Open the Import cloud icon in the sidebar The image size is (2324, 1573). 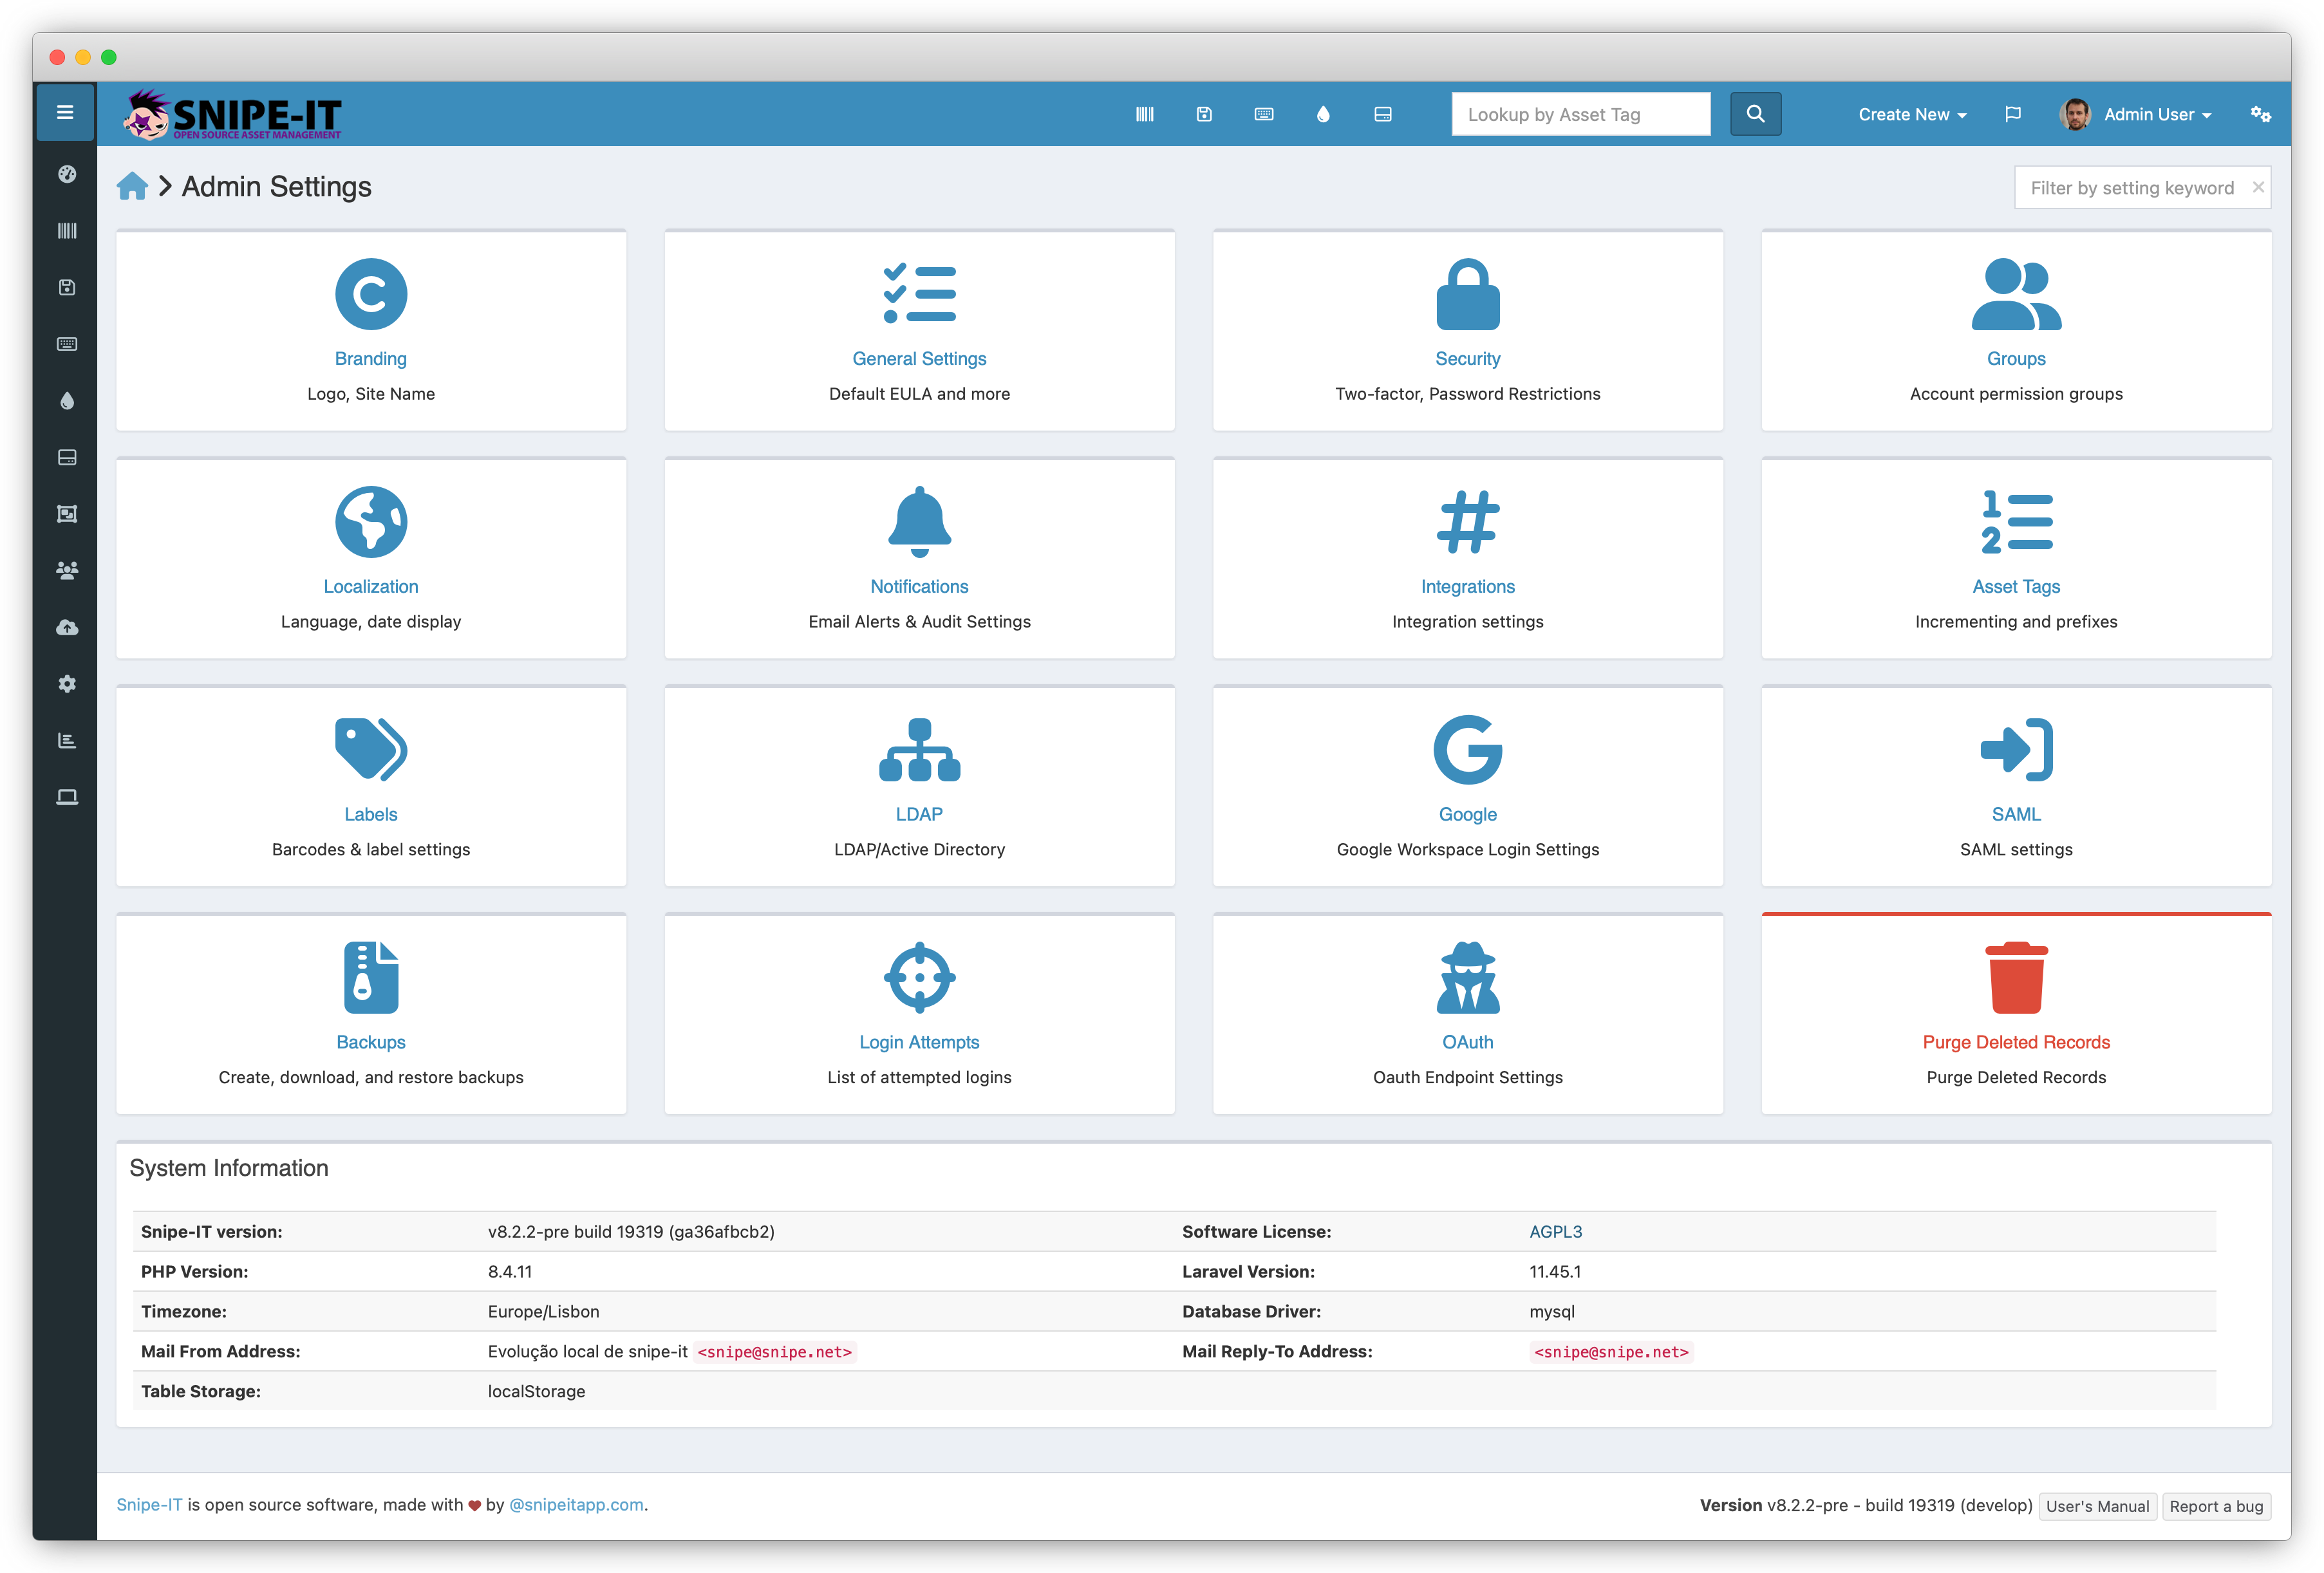(x=67, y=628)
